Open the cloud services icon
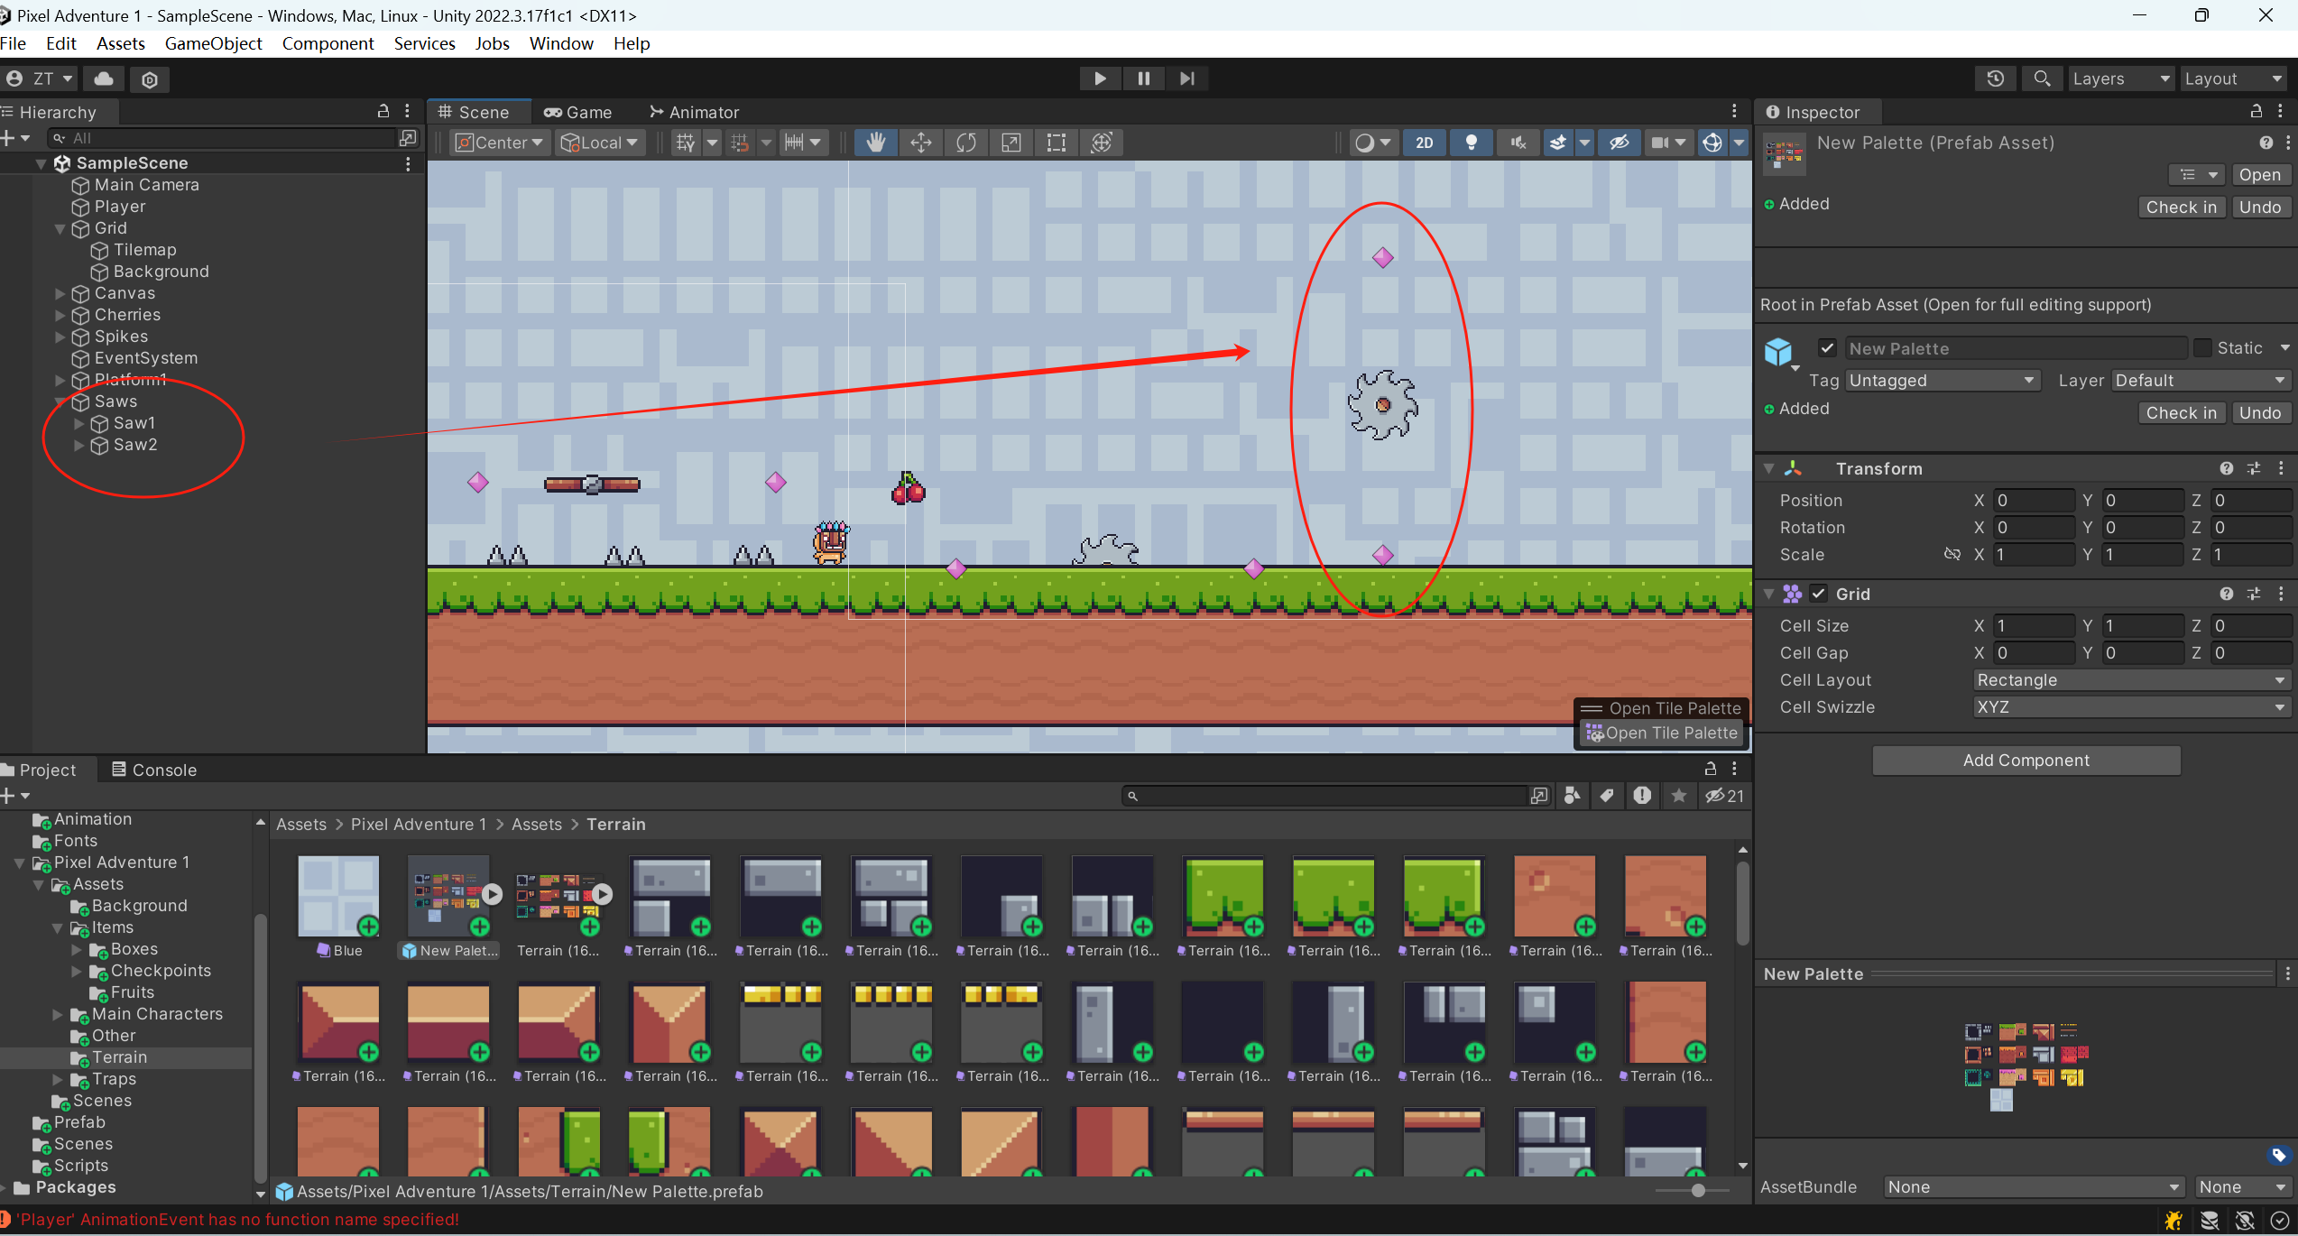 click(x=104, y=78)
